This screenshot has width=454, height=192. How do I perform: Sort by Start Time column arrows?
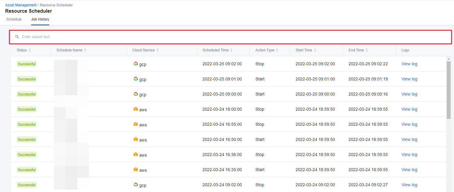tap(315, 50)
